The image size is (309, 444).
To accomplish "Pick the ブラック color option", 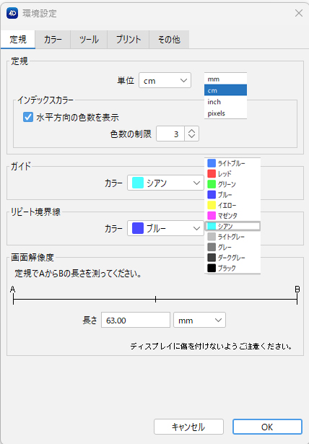I will 232,268.
